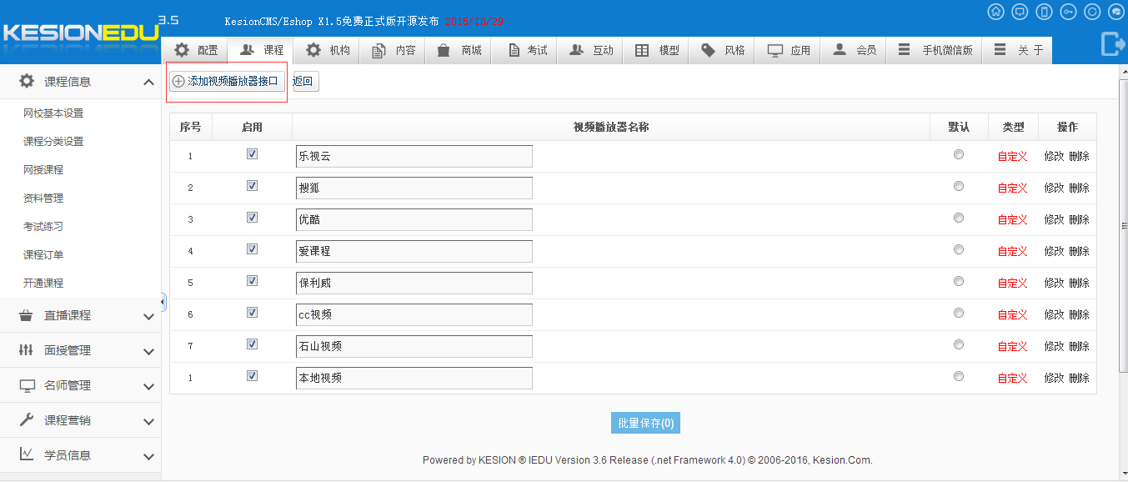Set 本地视频 as default via radio button
Image resolution: width=1128 pixels, height=482 pixels.
(x=959, y=376)
